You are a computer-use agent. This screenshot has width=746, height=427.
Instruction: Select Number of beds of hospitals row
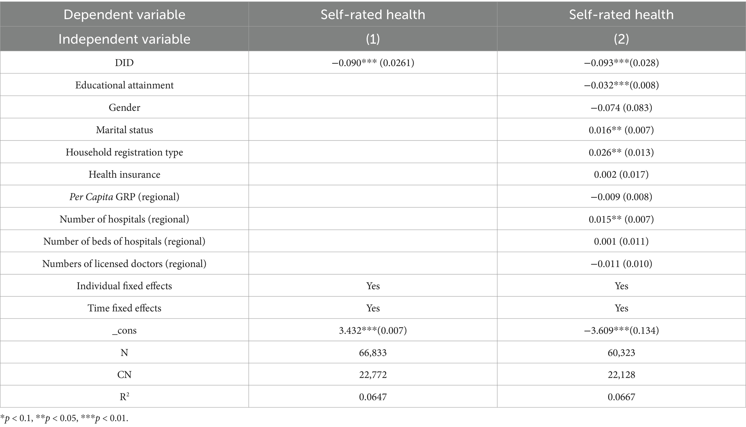pyautogui.click(x=373, y=241)
